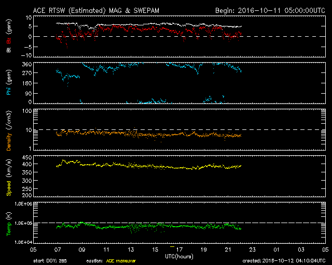The height and width of the screenshot is (265, 332).
Task: Click the '200' Speed axis value
Action: [x=27, y=195]
